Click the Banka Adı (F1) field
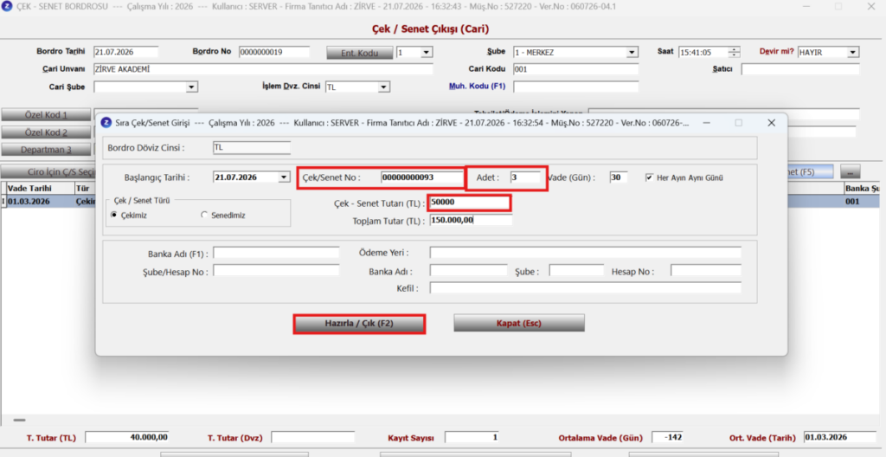This screenshot has height=457, width=886. (276, 253)
